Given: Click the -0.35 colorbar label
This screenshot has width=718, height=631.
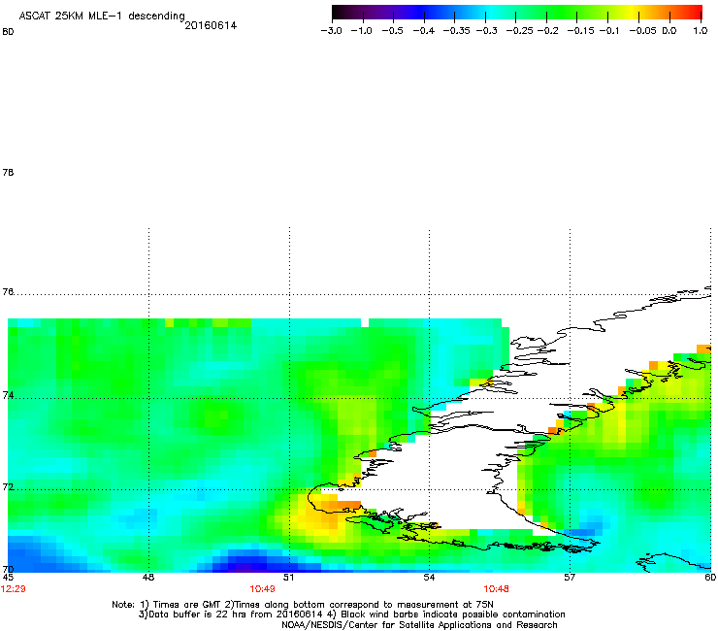Looking at the screenshot, I should 456,31.
